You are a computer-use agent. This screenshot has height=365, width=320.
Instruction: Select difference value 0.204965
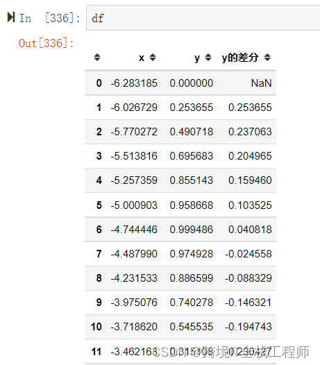(x=250, y=156)
